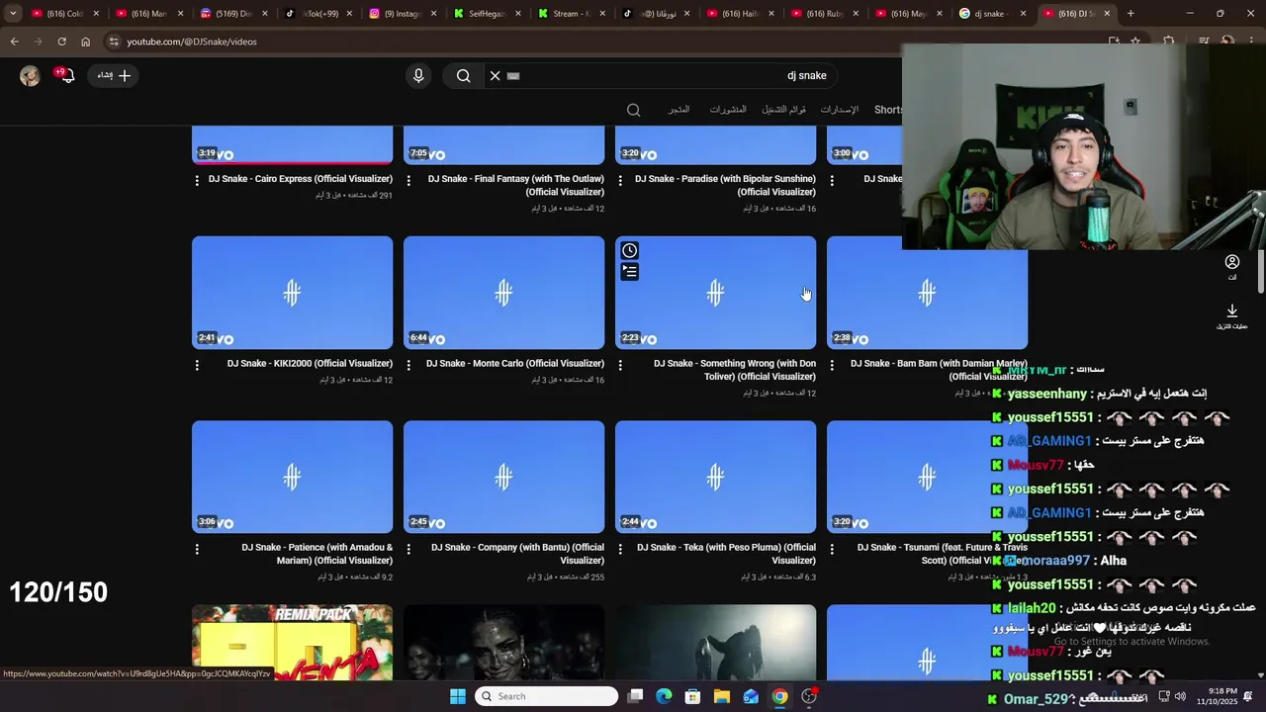Image resolution: width=1266 pixels, height=712 pixels.
Task: Open three-dot menu for Tsunami video
Action: [x=832, y=549]
